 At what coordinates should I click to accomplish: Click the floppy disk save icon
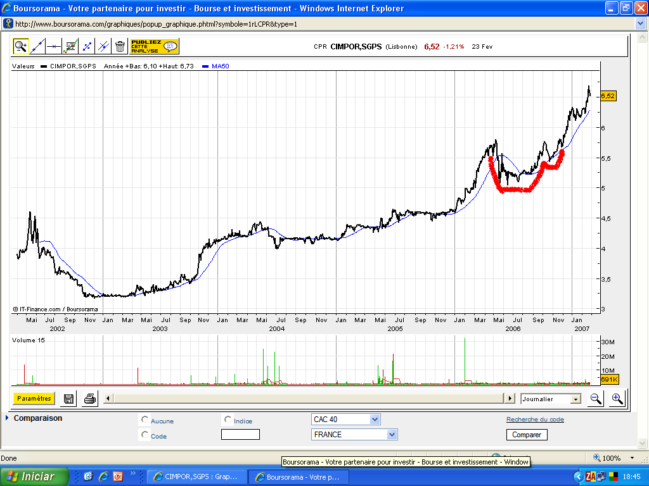tap(68, 399)
